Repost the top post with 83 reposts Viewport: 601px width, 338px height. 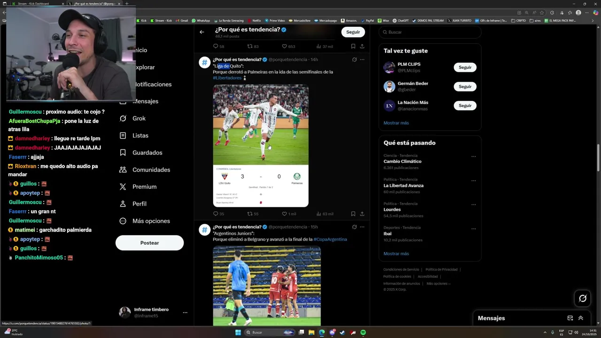[x=253, y=46]
